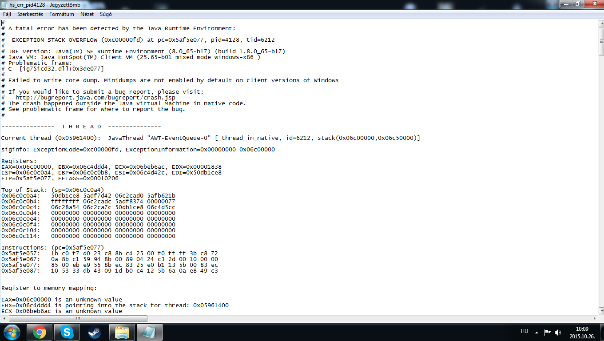Click the 'siginfo: ExceptionCode' line
604x341 pixels.
click(138, 150)
